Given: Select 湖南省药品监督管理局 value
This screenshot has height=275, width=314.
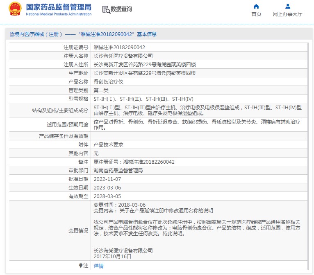Looking at the screenshot, I should tap(118, 171).
